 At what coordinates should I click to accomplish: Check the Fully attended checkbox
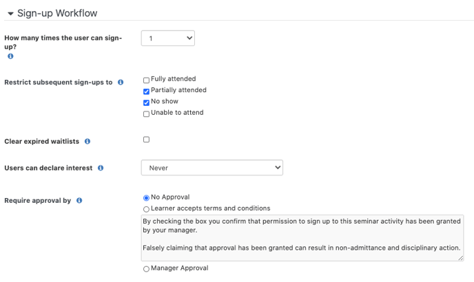146,80
